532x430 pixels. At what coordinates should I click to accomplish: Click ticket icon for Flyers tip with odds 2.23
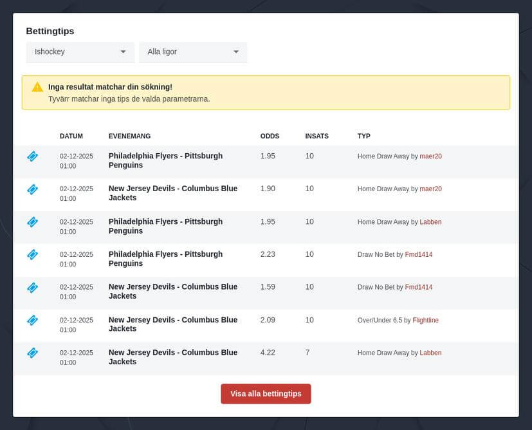coord(32,255)
